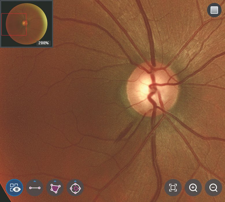Zoom out with the magnifier minus icon
225x202 pixels.
(213, 188)
